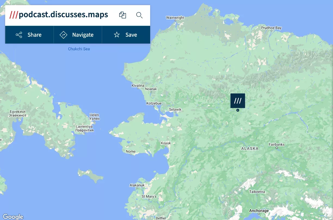Image resolution: width=333 pixels, height=220 pixels.
Task: Click the red triple-slash logo
Action: pyautogui.click(x=13, y=15)
